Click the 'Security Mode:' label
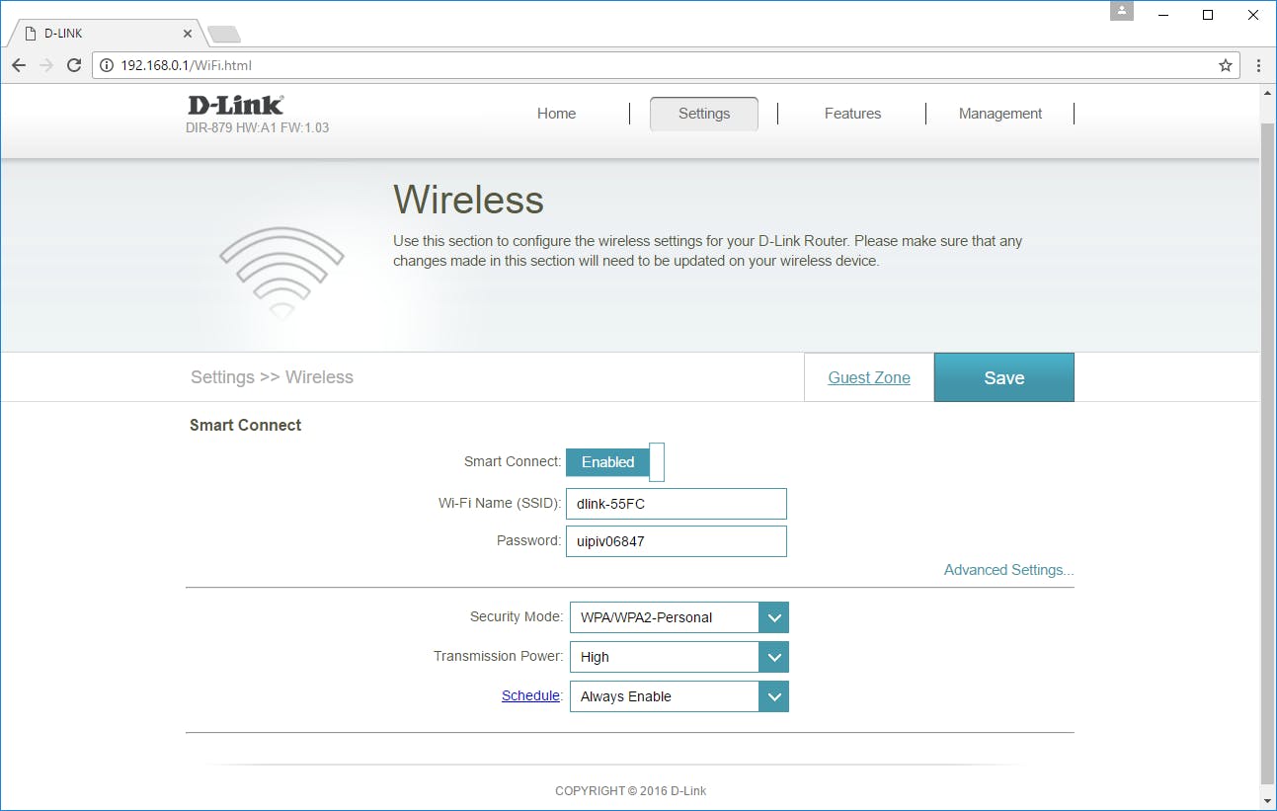This screenshot has height=811, width=1277. coord(517,616)
